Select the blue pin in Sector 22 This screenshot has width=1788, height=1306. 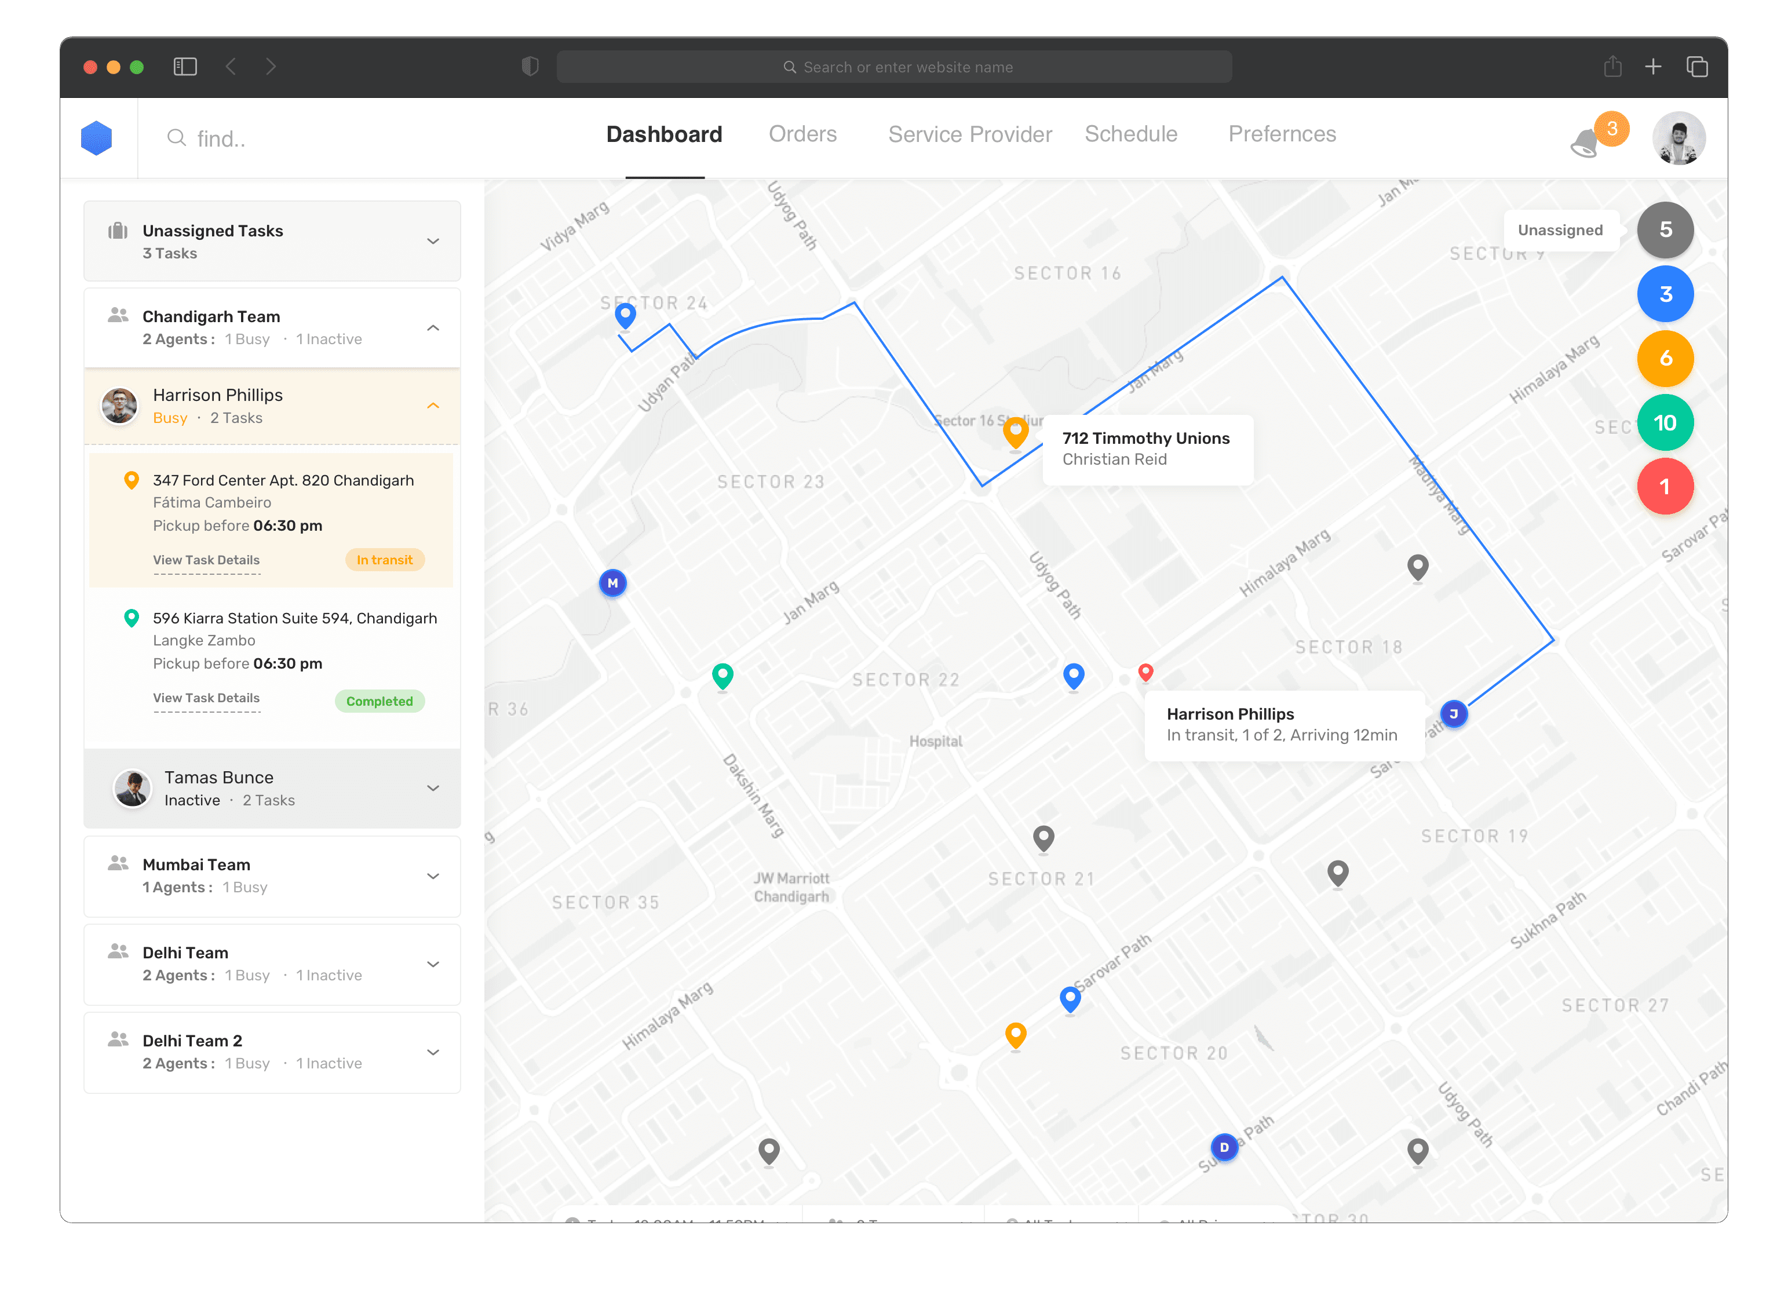[x=1074, y=677]
